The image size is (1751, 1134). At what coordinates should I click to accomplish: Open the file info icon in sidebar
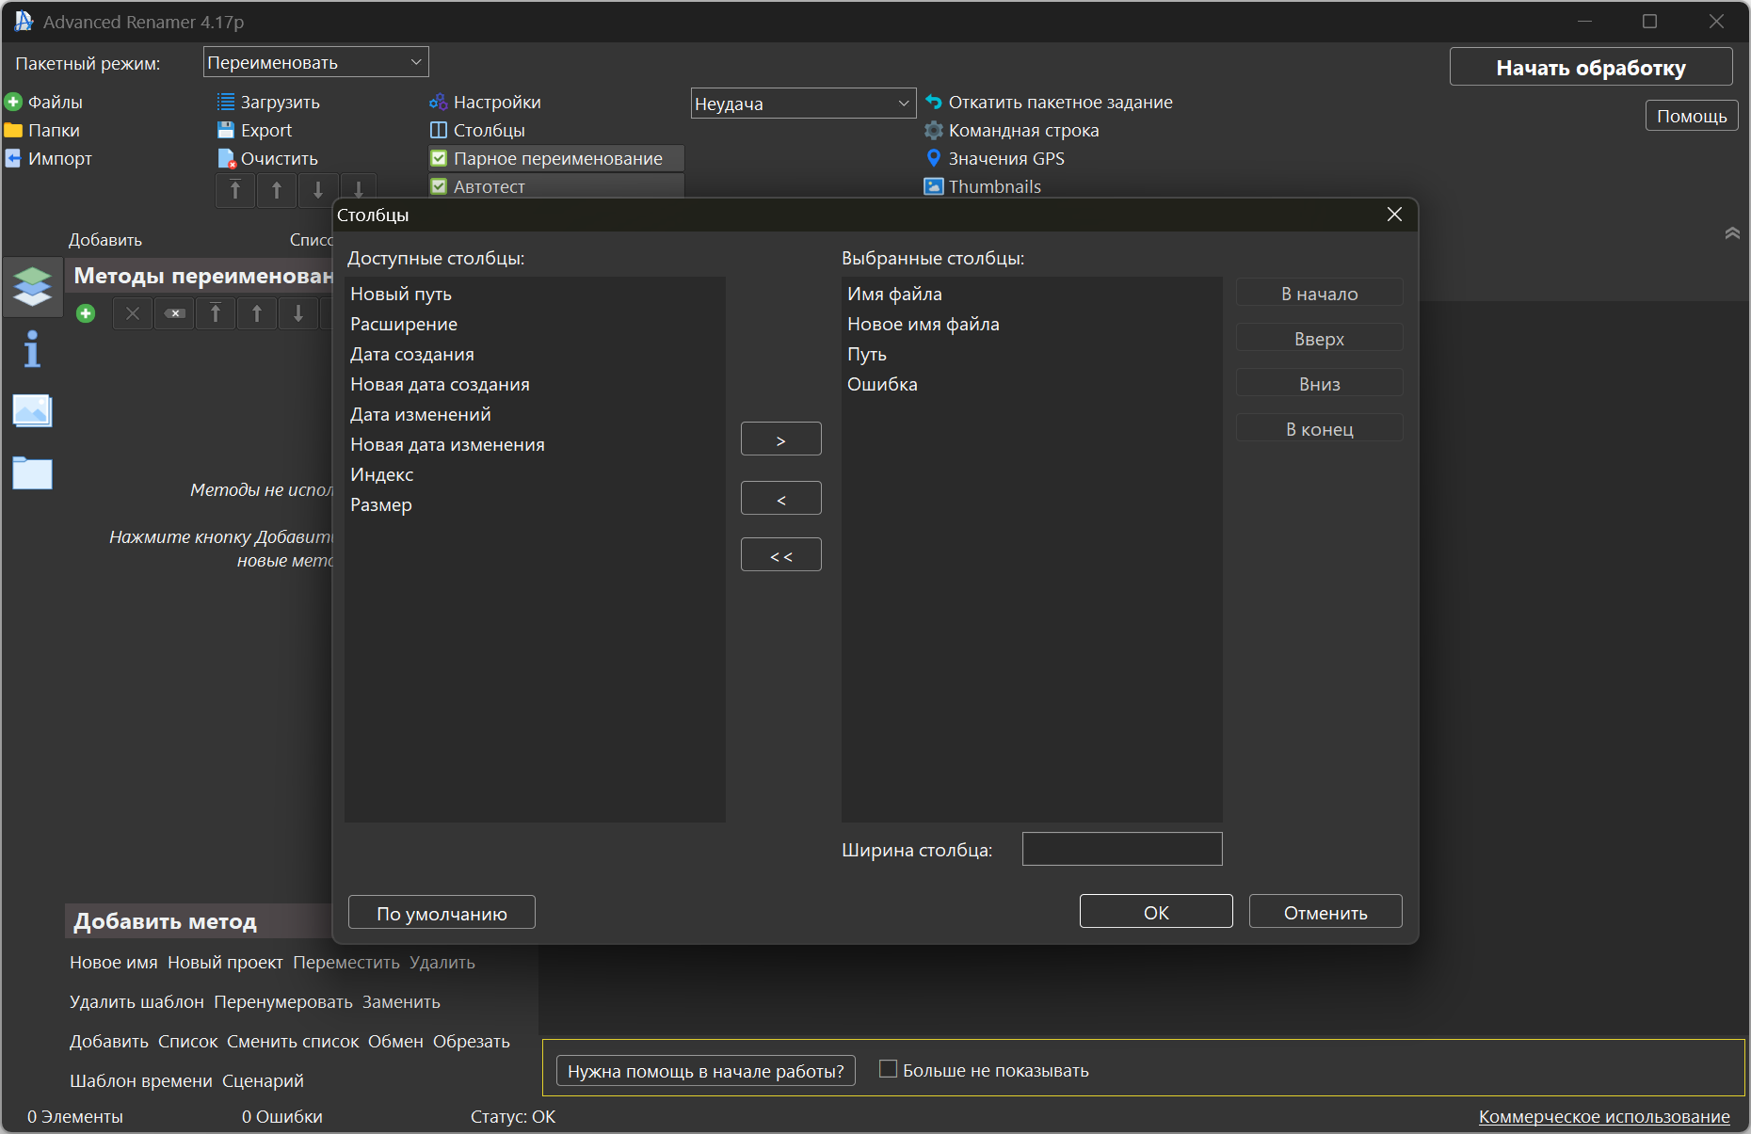click(x=32, y=349)
